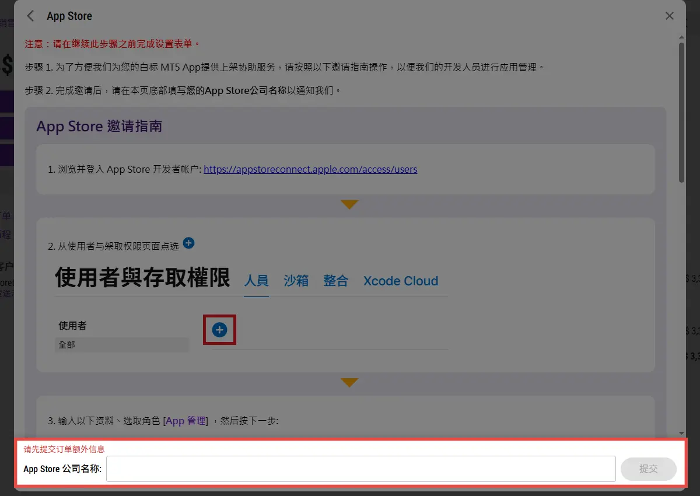Screen dimensions: 700x496
Task: Click the scrollbar down arrow
Action: [x=681, y=433]
